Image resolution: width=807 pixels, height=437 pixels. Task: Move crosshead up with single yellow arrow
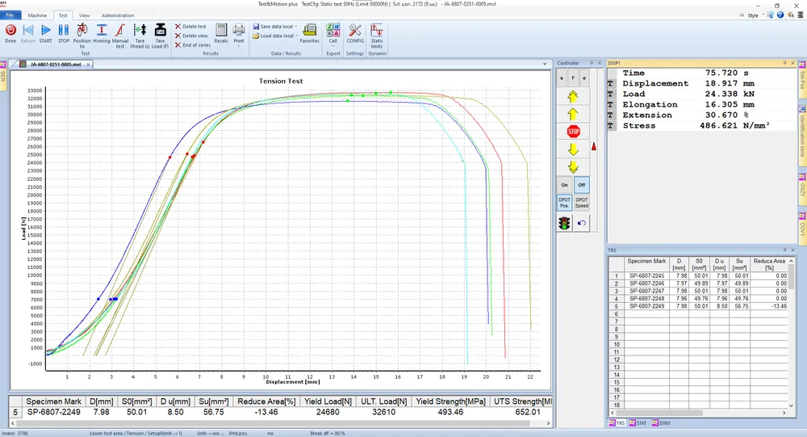[x=573, y=114]
